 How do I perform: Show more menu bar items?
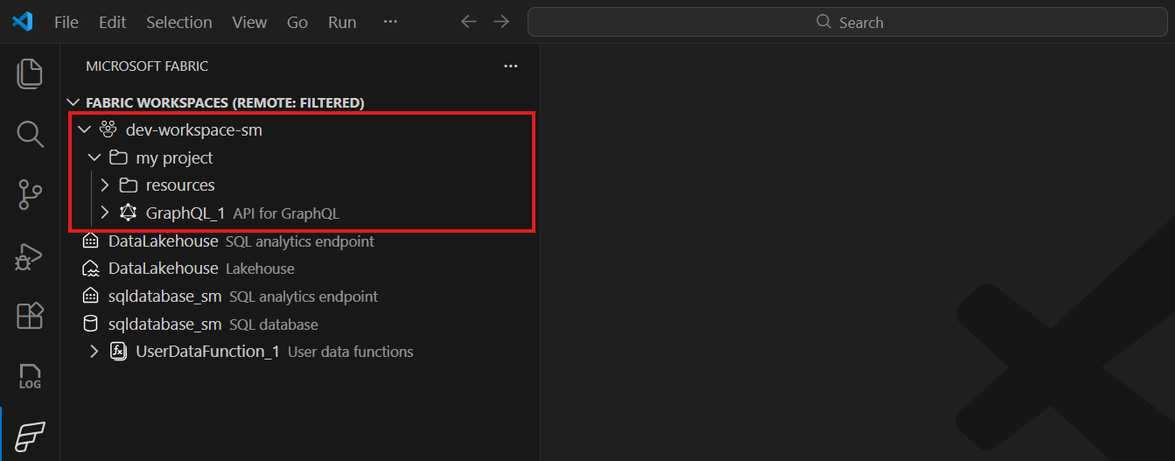point(390,22)
